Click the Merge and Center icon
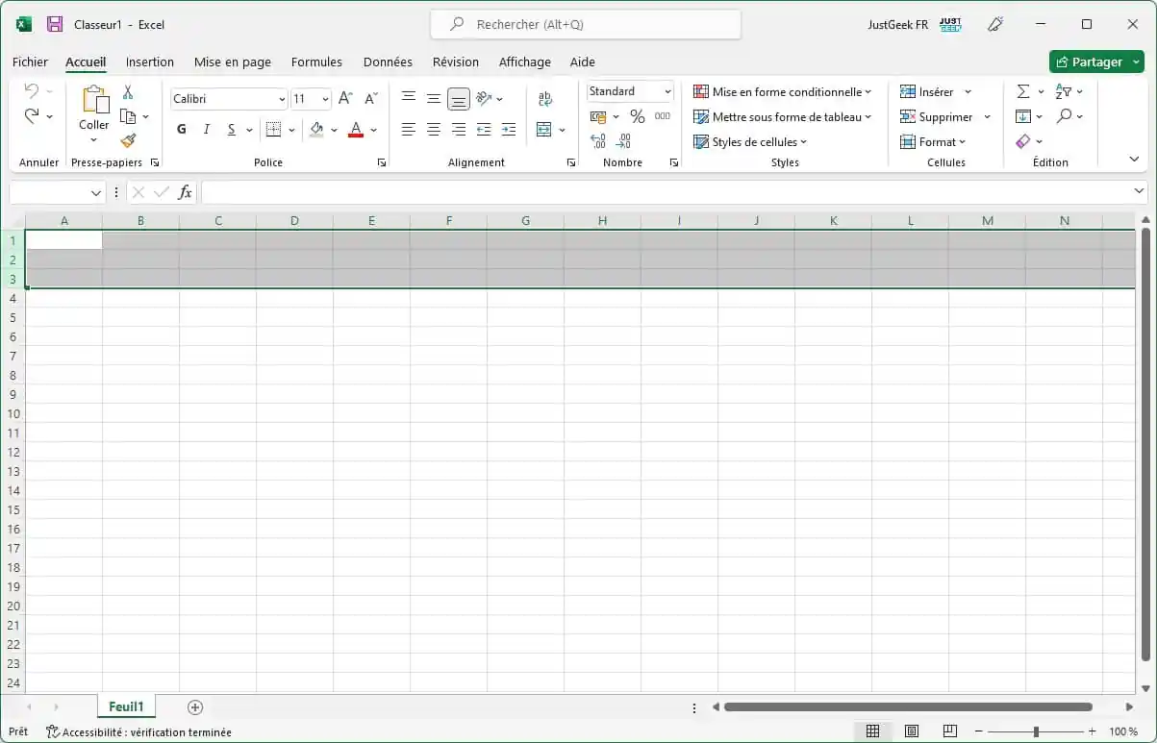 pos(544,130)
